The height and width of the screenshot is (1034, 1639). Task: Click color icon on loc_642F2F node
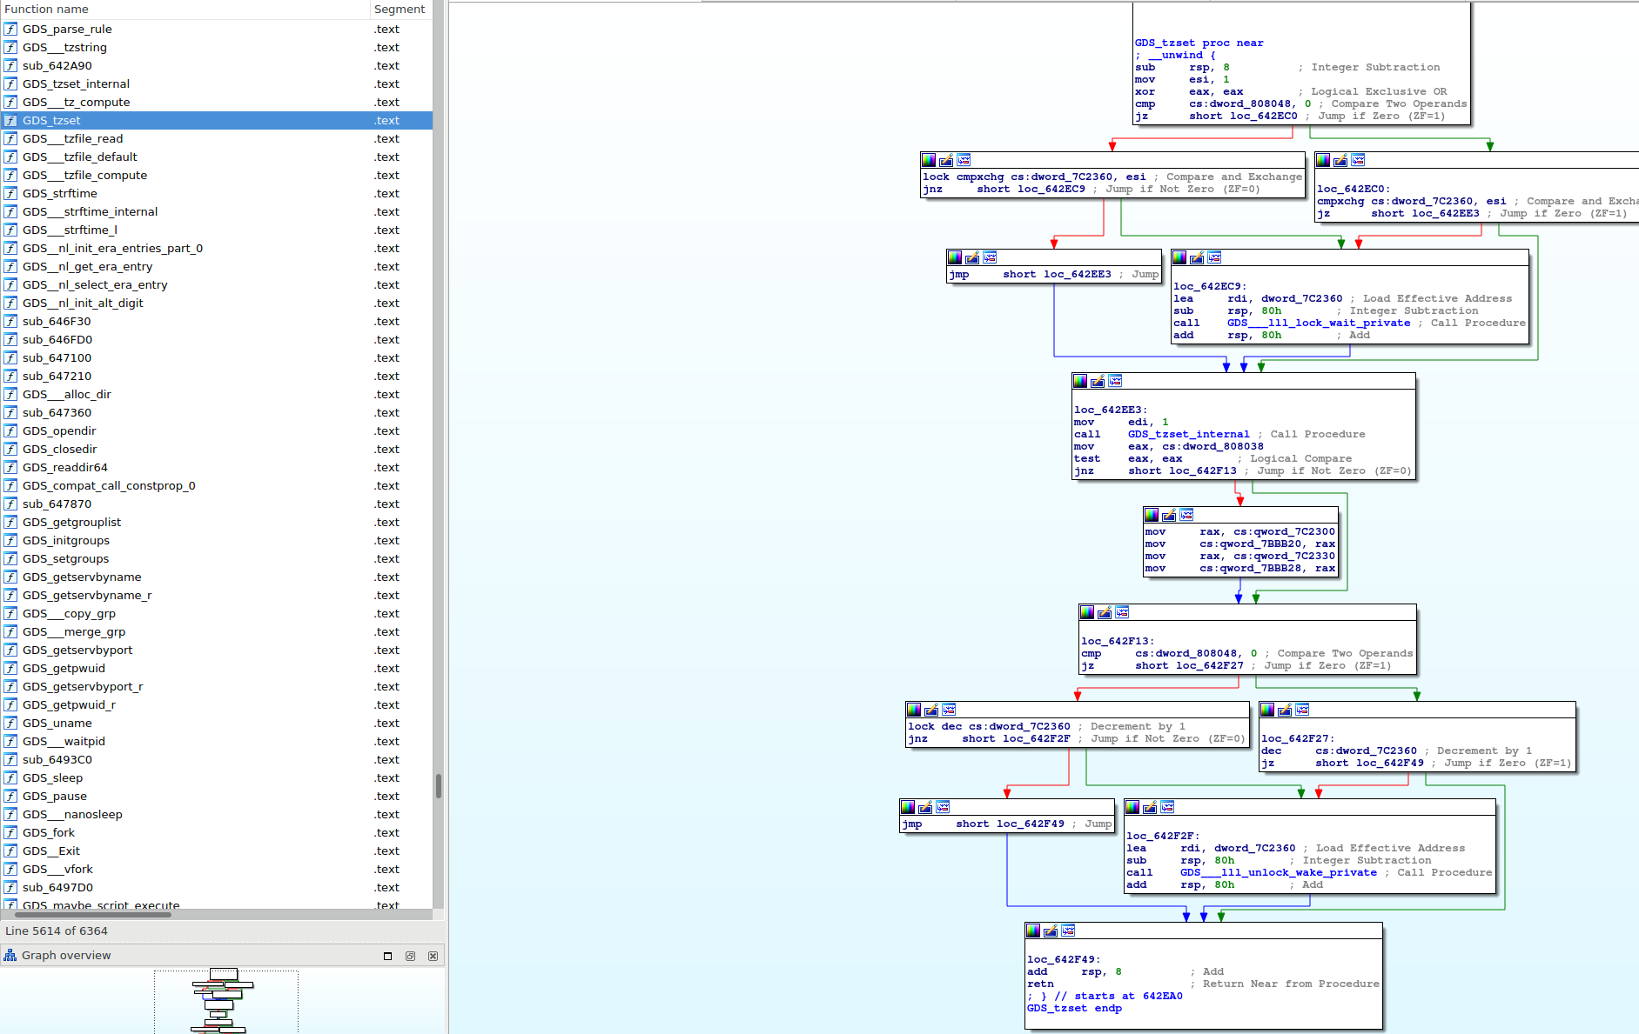pyautogui.click(x=1132, y=807)
